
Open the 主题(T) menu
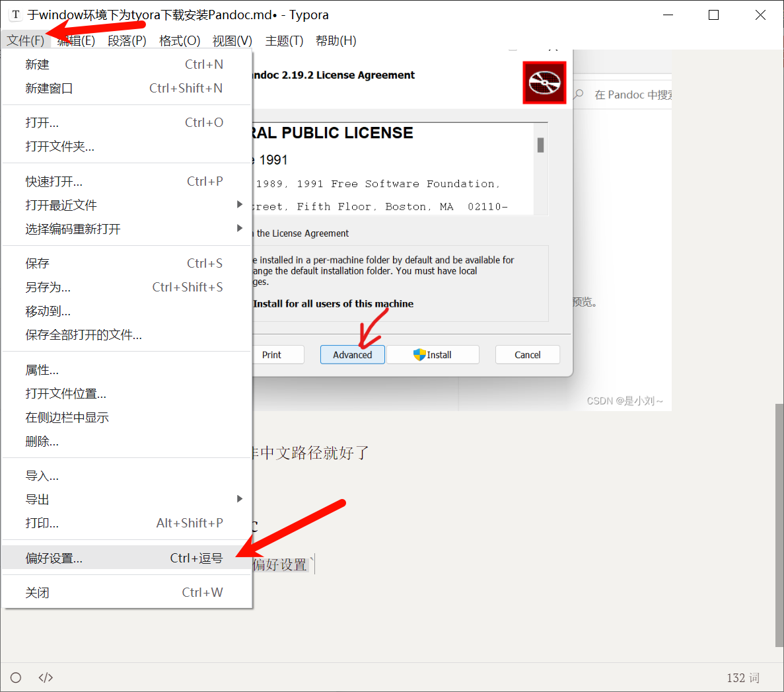[284, 40]
